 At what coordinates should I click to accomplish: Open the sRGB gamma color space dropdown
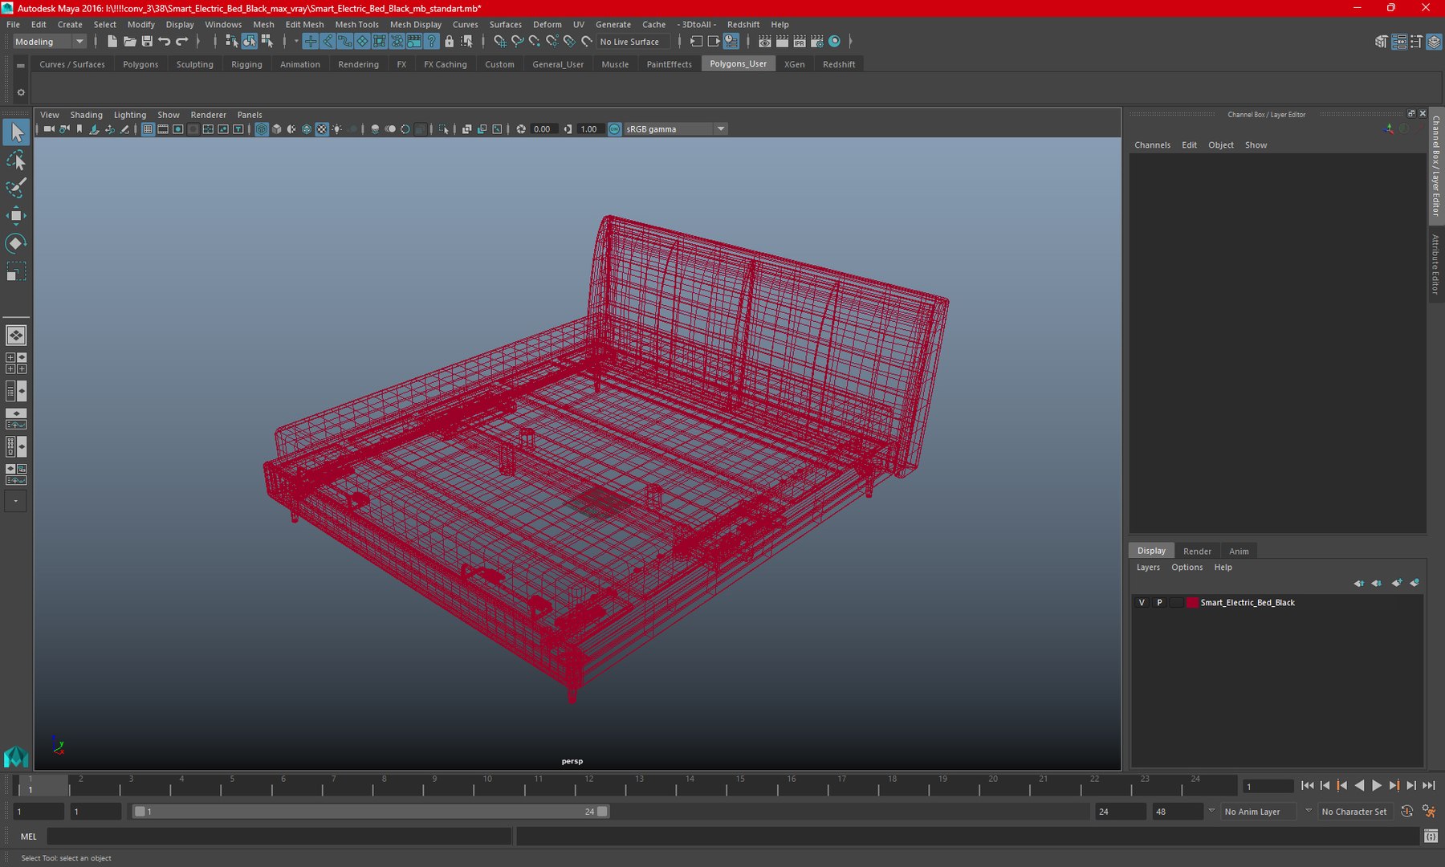(x=676, y=129)
